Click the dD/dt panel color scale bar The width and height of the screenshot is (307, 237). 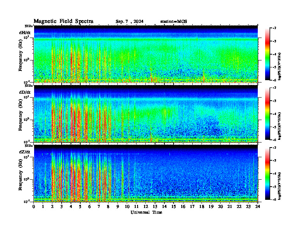pos(267,114)
